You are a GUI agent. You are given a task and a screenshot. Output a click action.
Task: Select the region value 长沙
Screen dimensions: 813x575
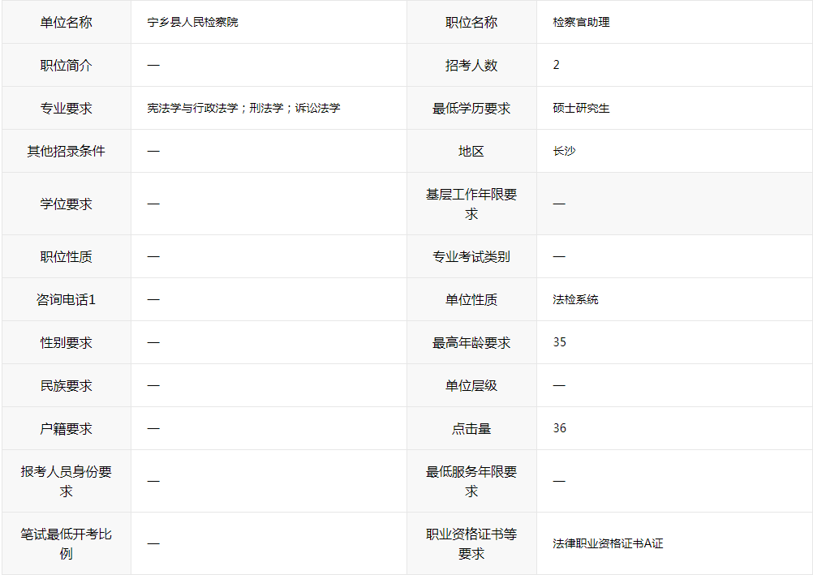(564, 152)
